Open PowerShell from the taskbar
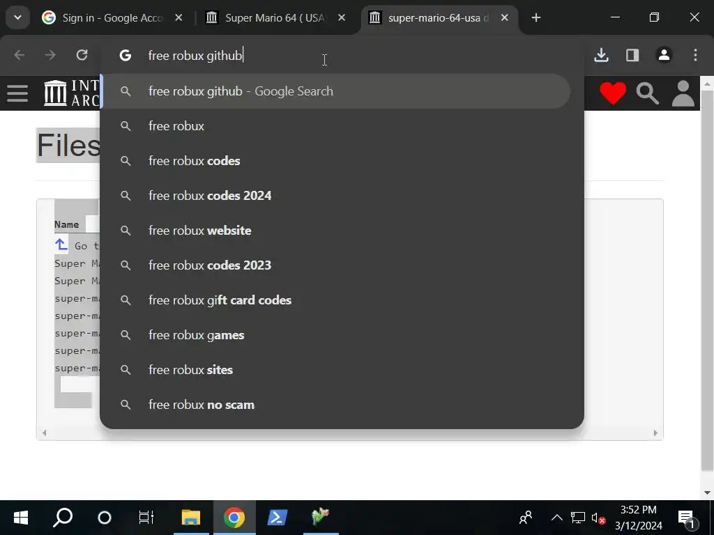The image size is (714, 535). point(278,518)
